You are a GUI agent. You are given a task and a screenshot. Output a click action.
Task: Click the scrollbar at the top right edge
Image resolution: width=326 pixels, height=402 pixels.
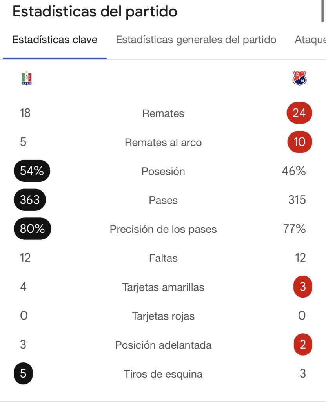click(322, 12)
